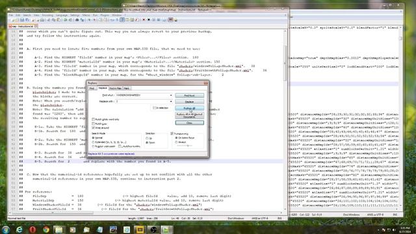Click the Paste toolbar icon
416x234 pixels.
pyautogui.click(x=58, y=20)
